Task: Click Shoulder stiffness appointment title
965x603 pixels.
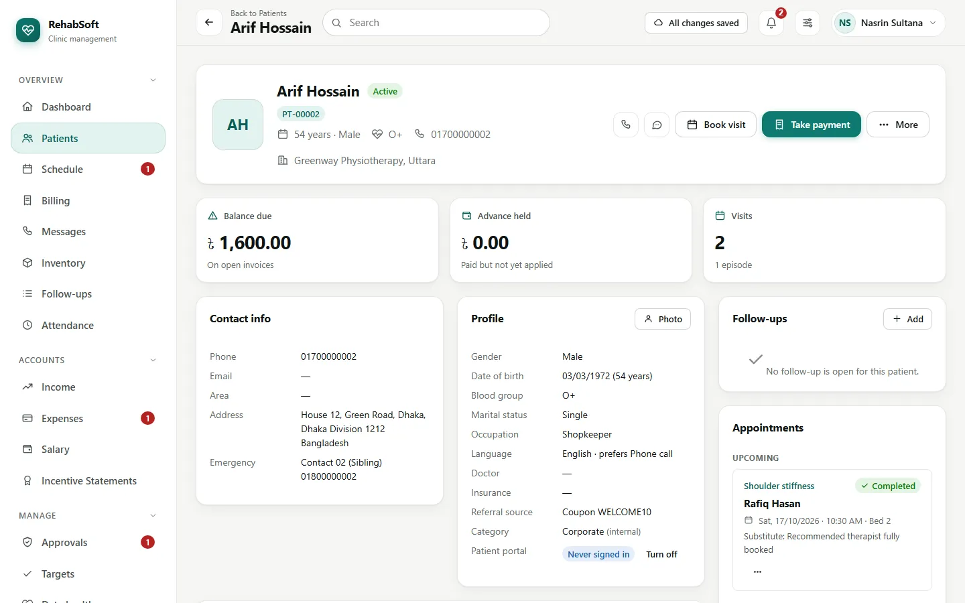Action: point(779,486)
